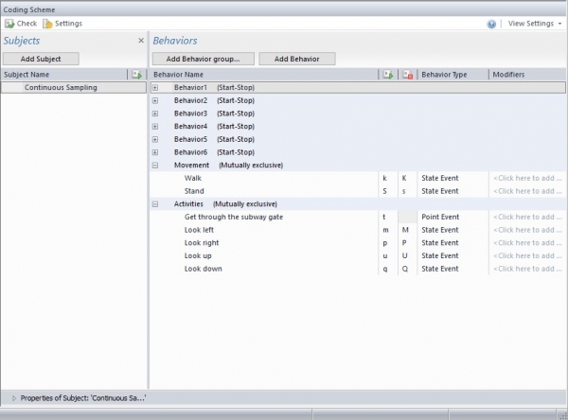Select Get through the subway gate behavior
The width and height of the screenshot is (568, 420).
234,217
